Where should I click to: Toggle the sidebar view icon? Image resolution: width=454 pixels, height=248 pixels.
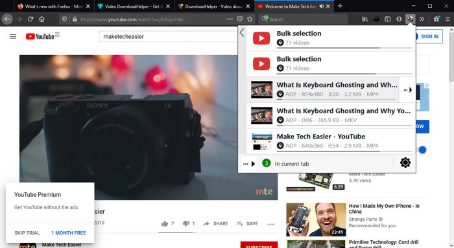click(x=387, y=19)
